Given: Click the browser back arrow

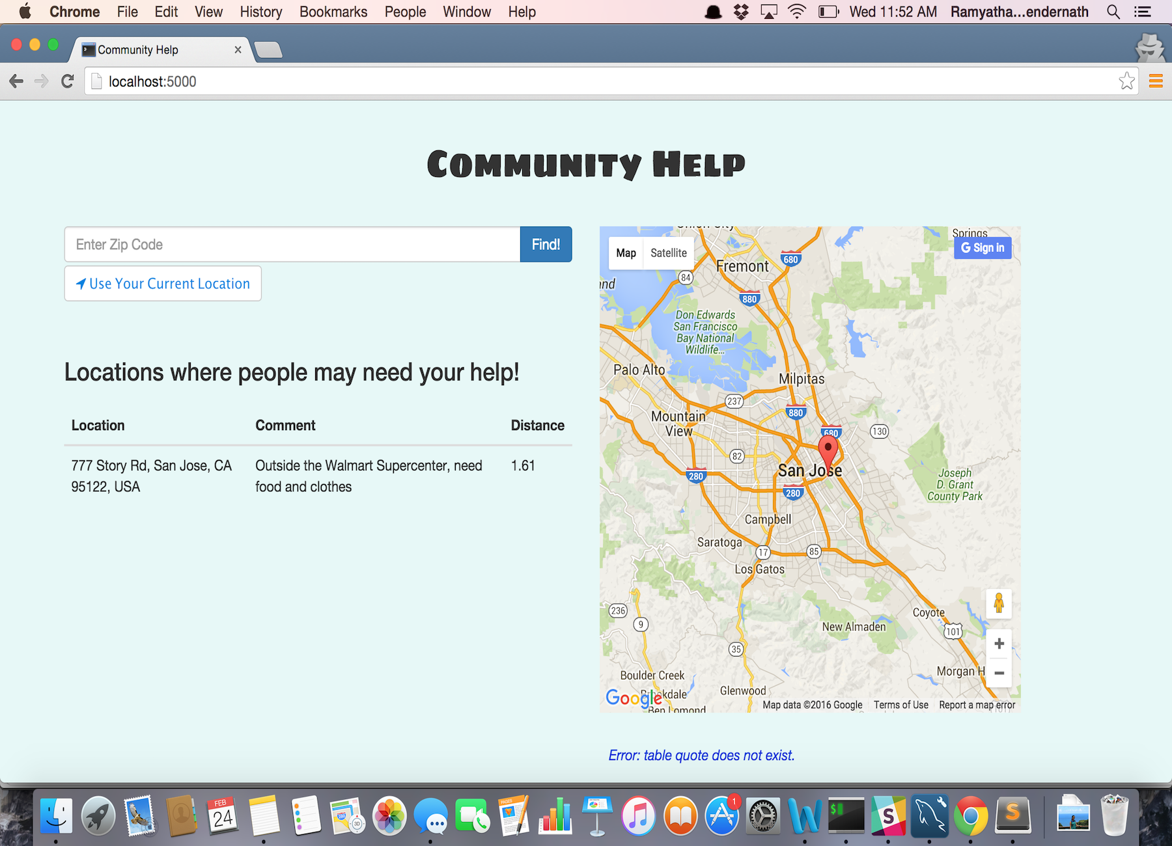Looking at the screenshot, I should (16, 81).
